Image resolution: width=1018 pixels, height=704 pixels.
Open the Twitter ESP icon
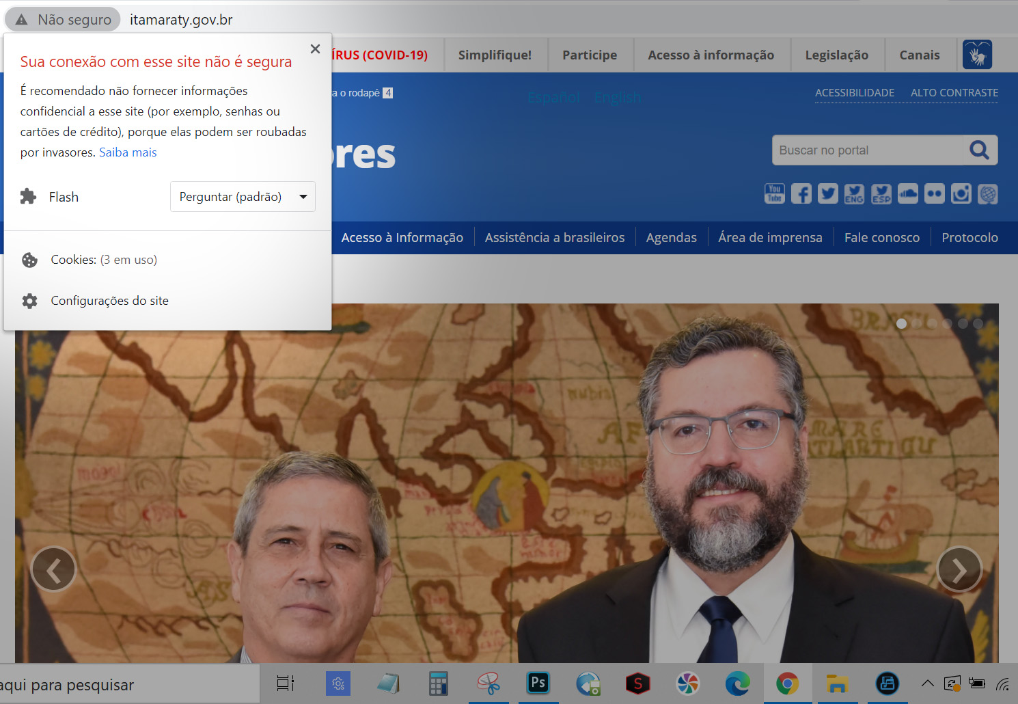pyautogui.click(x=881, y=194)
